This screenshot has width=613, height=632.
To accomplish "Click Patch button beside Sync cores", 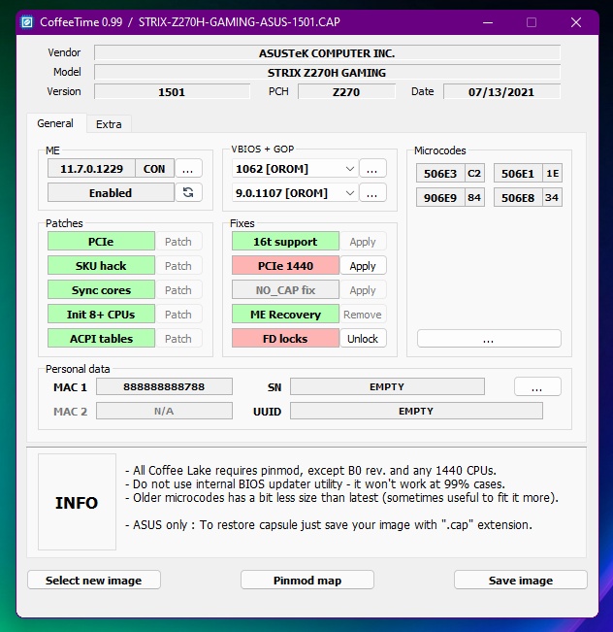I will (178, 290).
